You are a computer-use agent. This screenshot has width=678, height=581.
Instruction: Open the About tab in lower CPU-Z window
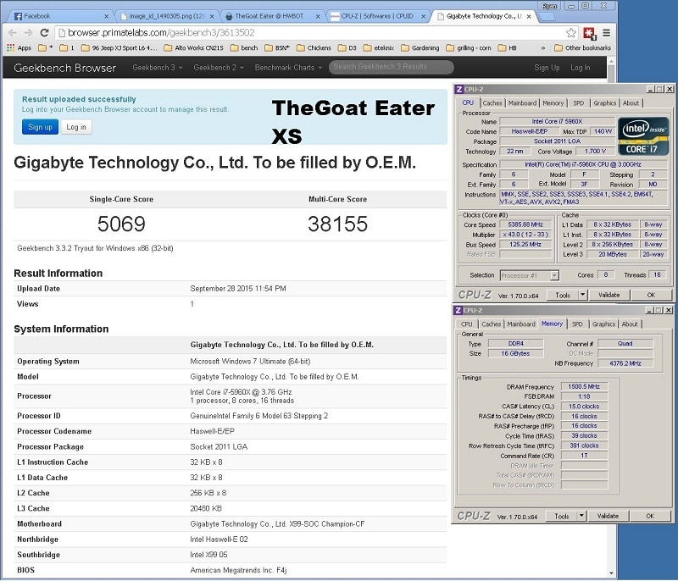pyautogui.click(x=630, y=324)
